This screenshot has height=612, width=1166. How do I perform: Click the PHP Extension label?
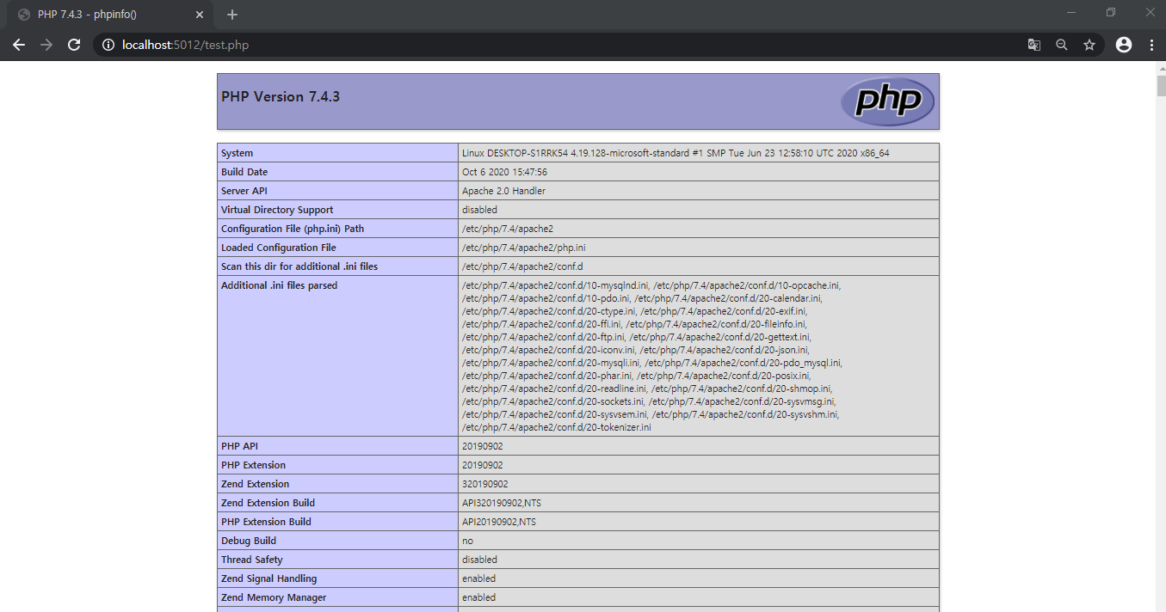tap(254, 465)
